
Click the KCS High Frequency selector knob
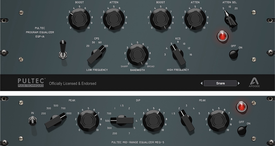click(x=178, y=55)
